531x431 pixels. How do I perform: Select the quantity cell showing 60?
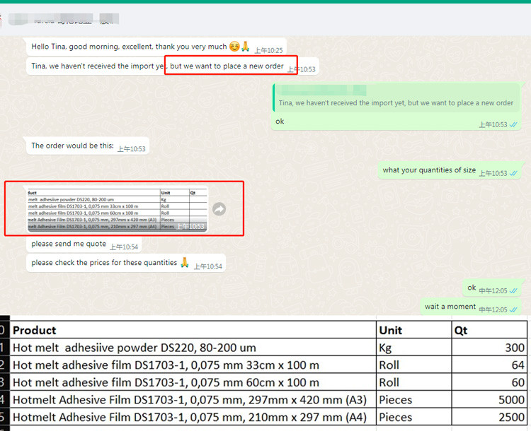(489, 382)
